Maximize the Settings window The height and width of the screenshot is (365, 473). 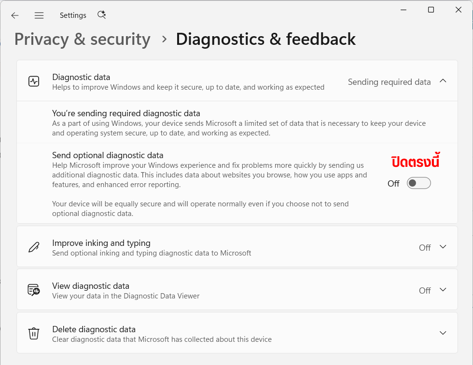[431, 10]
